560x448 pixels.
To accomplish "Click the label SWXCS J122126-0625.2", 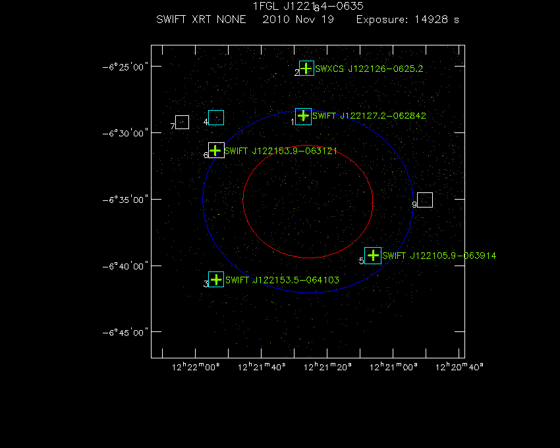I will (x=369, y=69).
